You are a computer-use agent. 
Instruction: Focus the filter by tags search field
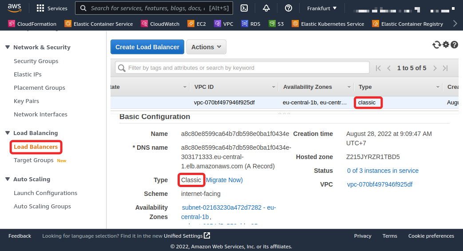click(x=242, y=68)
